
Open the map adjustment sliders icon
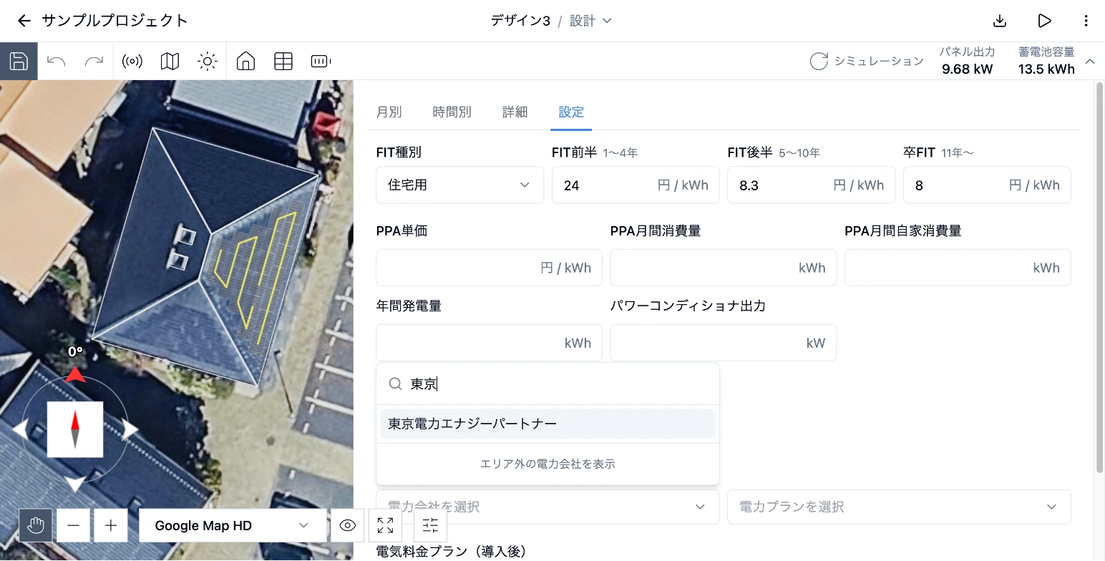[430, 526]
